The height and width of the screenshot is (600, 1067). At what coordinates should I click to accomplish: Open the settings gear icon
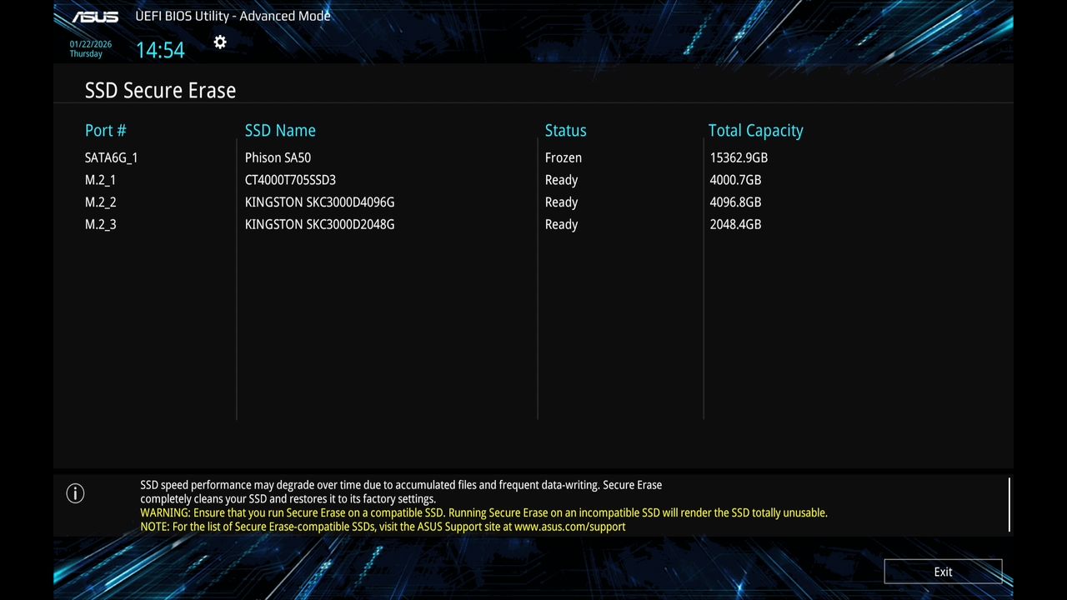pos(219,42)
